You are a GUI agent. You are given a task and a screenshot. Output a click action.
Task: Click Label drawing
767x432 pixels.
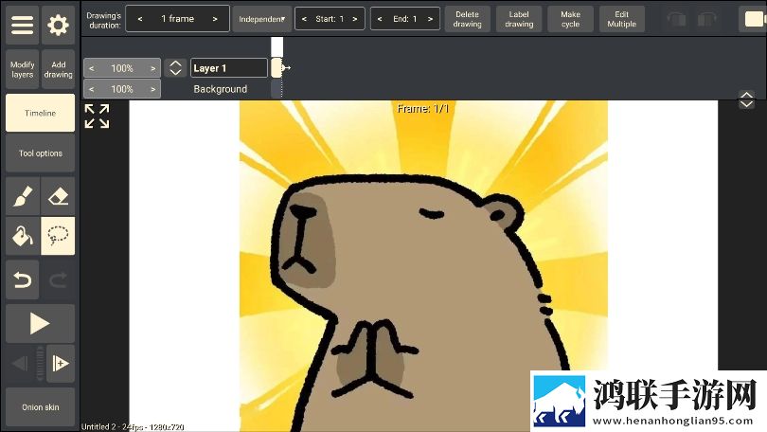click(519, 19)
